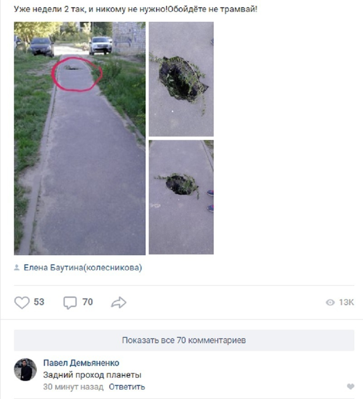Click the 53 likes count
Screen dimensions: 363x399
[39, 302]
